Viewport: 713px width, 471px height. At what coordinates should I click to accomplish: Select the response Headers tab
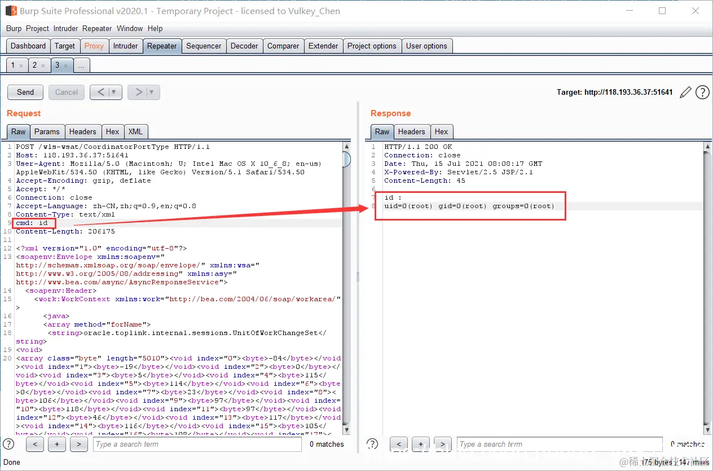(412, 131)
